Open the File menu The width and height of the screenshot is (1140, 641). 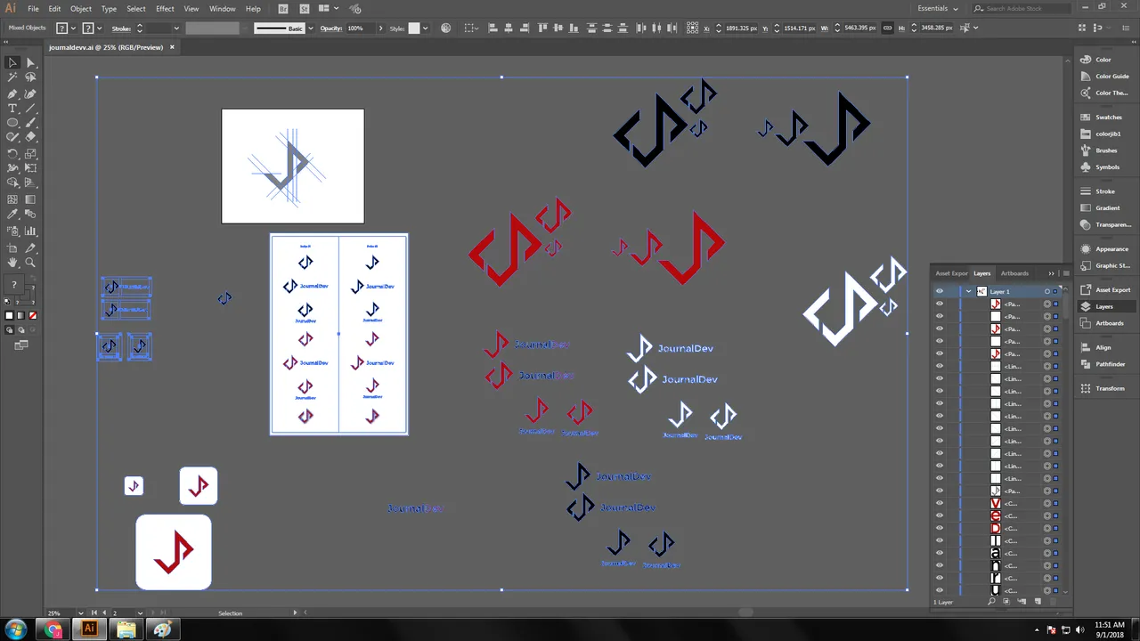pyautogui.click(x=33, y=9)
